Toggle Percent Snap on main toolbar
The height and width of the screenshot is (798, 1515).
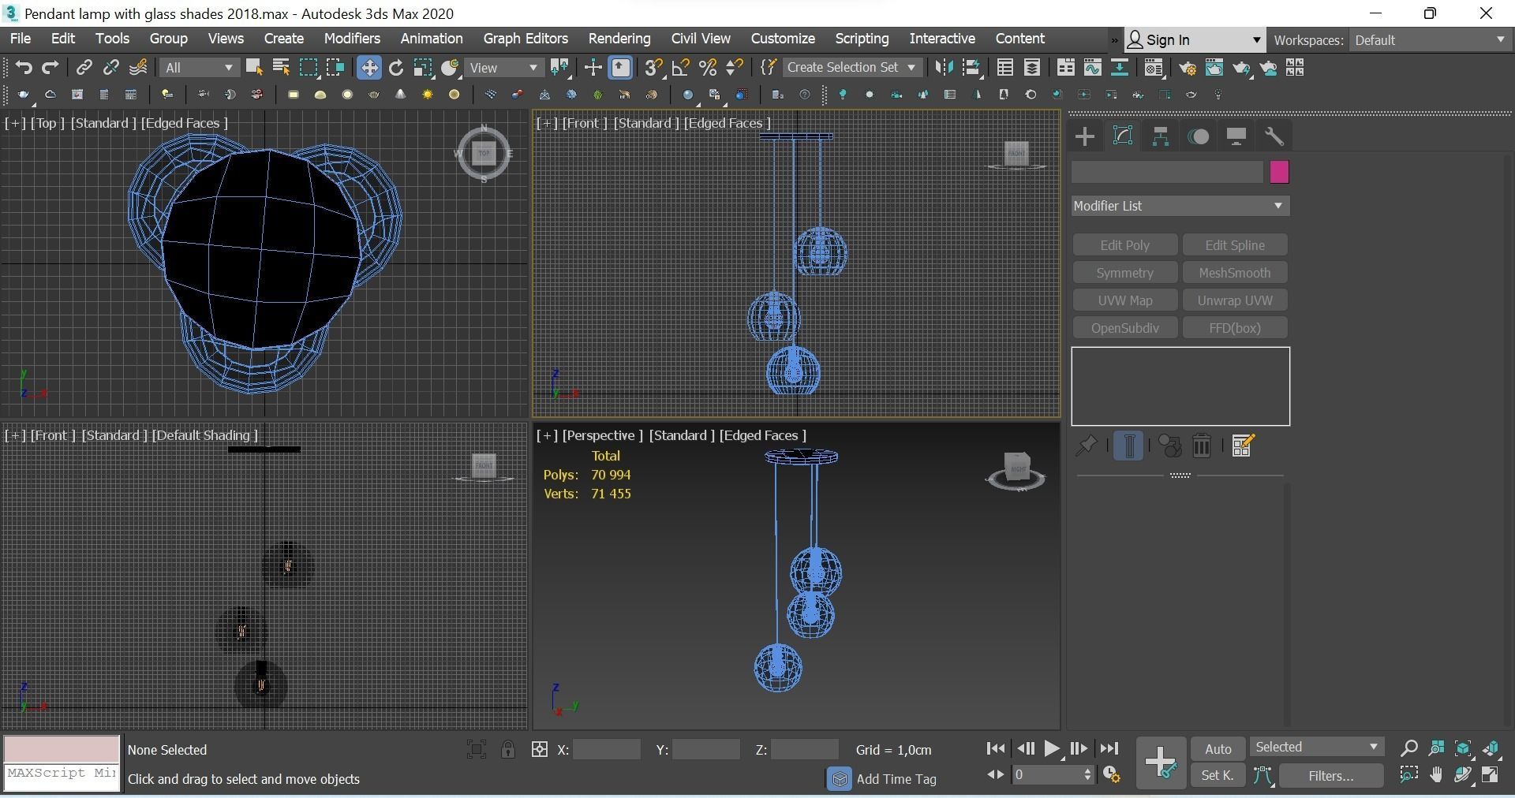(708, 68)
